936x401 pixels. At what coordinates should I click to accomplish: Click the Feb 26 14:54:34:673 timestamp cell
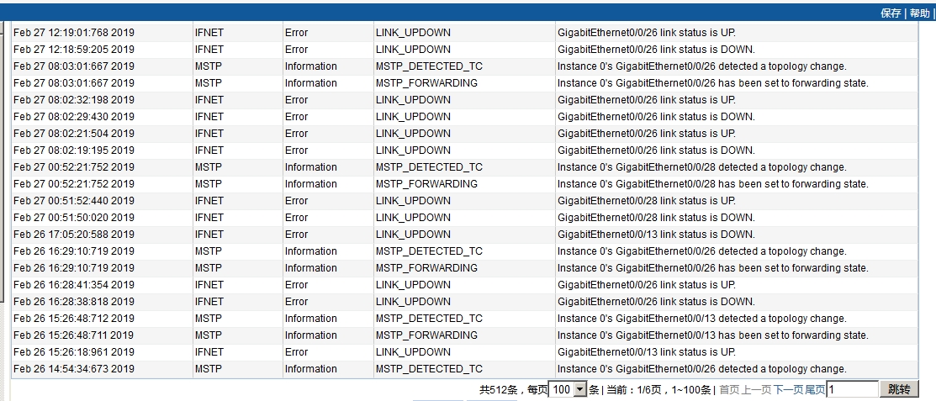tap(74, 369)
